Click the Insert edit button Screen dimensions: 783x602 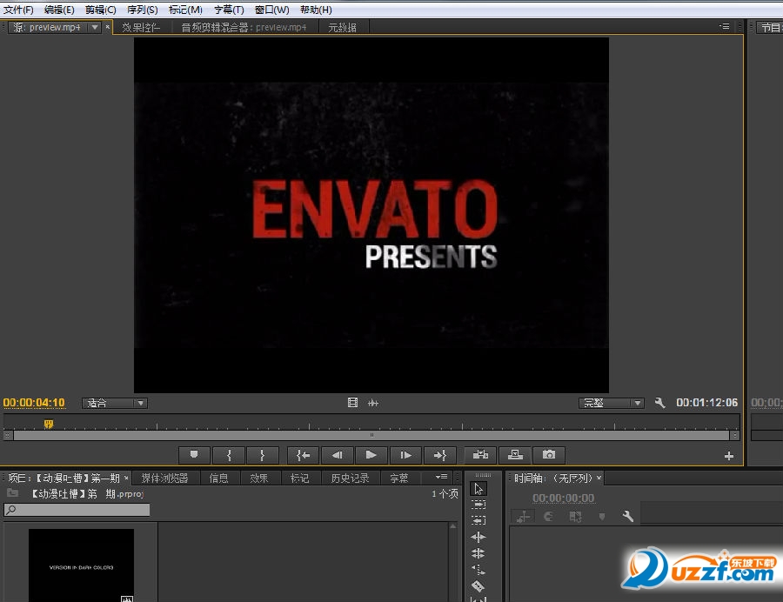point(480,455)
